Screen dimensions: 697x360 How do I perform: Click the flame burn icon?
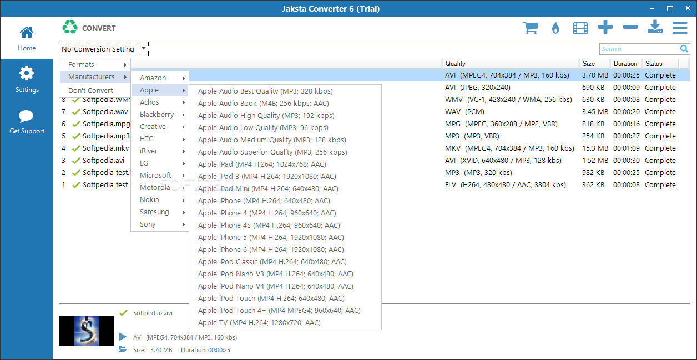click(555, 28)
